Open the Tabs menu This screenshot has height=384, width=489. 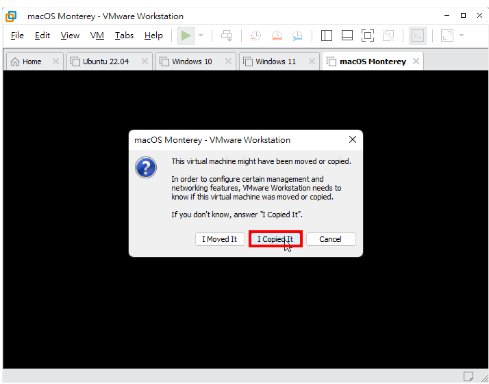124,36
